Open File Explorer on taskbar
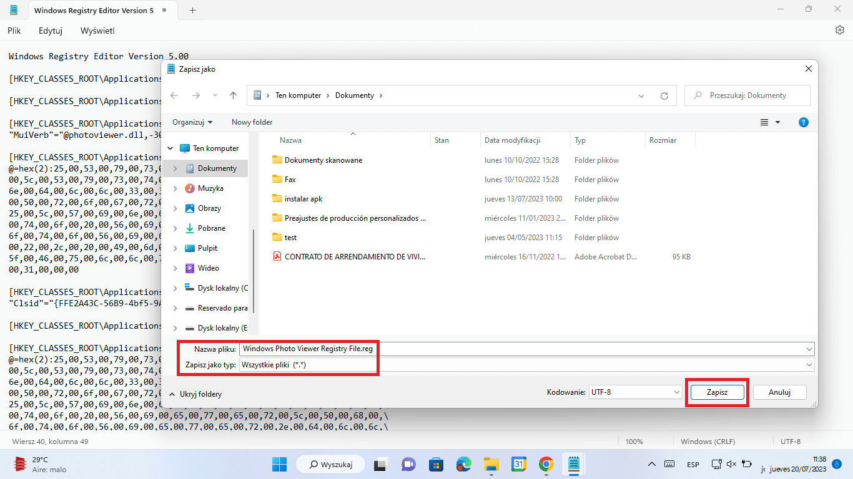Screen dimensions: 853x479 [491, 465]
